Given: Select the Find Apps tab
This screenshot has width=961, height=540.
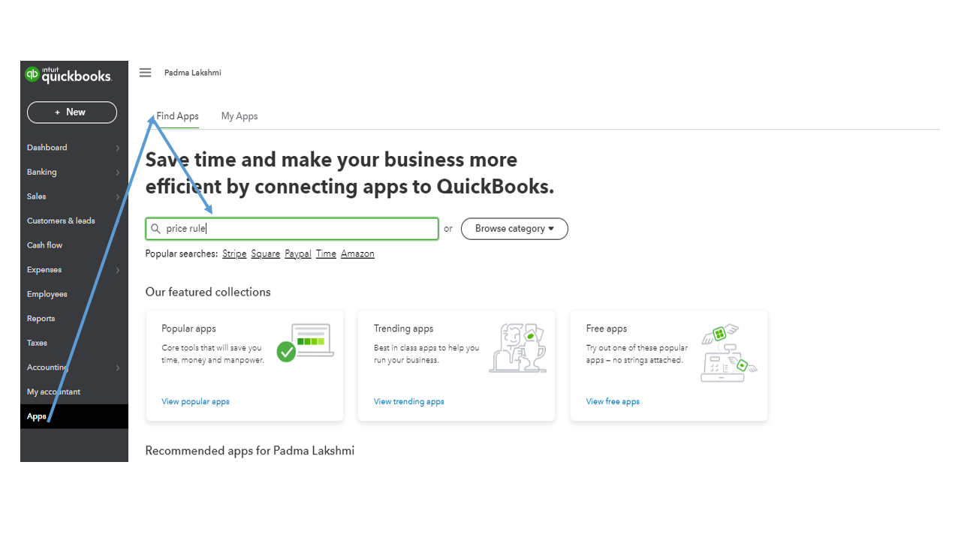Looking at the screenshot, I should 177,116.
